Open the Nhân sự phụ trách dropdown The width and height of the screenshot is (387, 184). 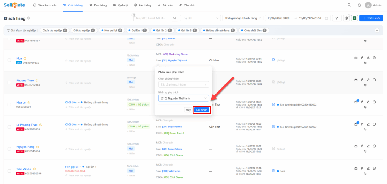point(184,98)
